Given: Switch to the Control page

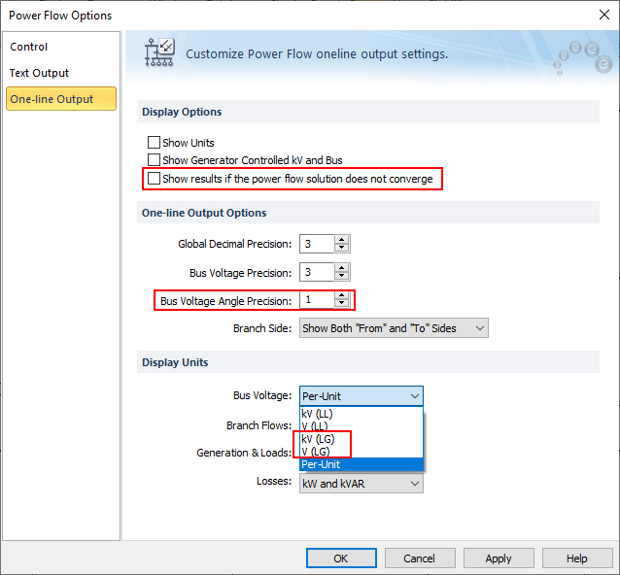Looking at the screenshot, I should (29, 47).
